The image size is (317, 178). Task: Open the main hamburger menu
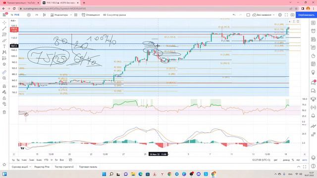click(4, 15)
